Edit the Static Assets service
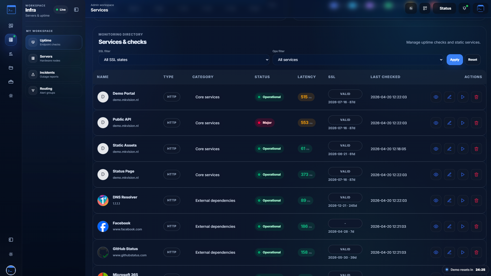 pyautogui.click(x=449, y=149)
